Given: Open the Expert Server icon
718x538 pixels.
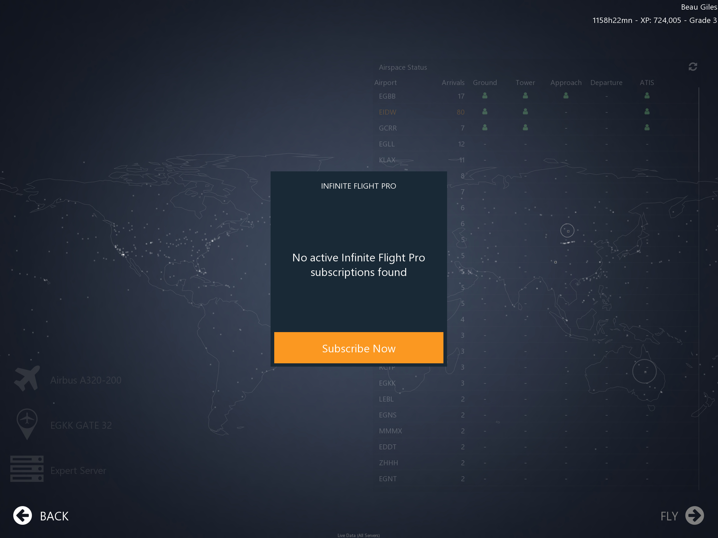Looking at the screenshot, I should click(x=27, y=469).
